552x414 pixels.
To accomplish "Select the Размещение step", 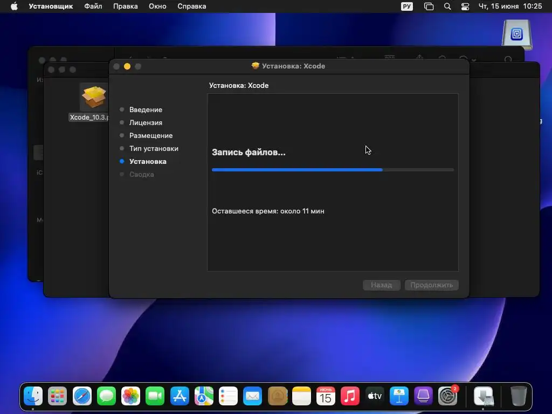I will (151, 135).
